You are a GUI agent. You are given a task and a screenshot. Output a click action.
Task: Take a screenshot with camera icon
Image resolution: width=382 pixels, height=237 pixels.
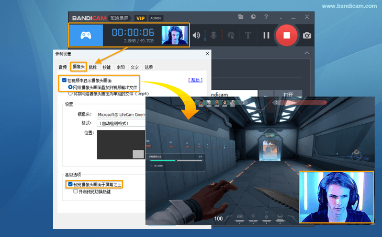(x=307, y=35)
